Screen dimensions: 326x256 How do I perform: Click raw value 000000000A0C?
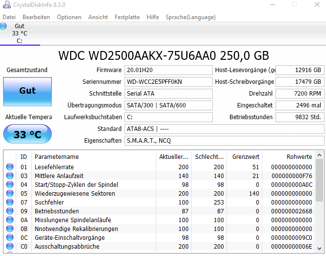[x=292, y=185]
